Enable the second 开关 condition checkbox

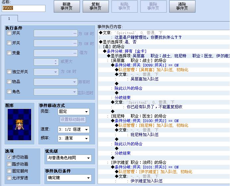coord(9,43)
